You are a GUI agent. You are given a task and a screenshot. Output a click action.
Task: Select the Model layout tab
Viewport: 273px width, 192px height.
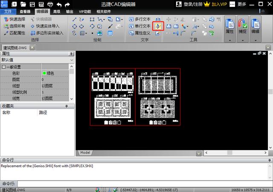pos(85,153)
